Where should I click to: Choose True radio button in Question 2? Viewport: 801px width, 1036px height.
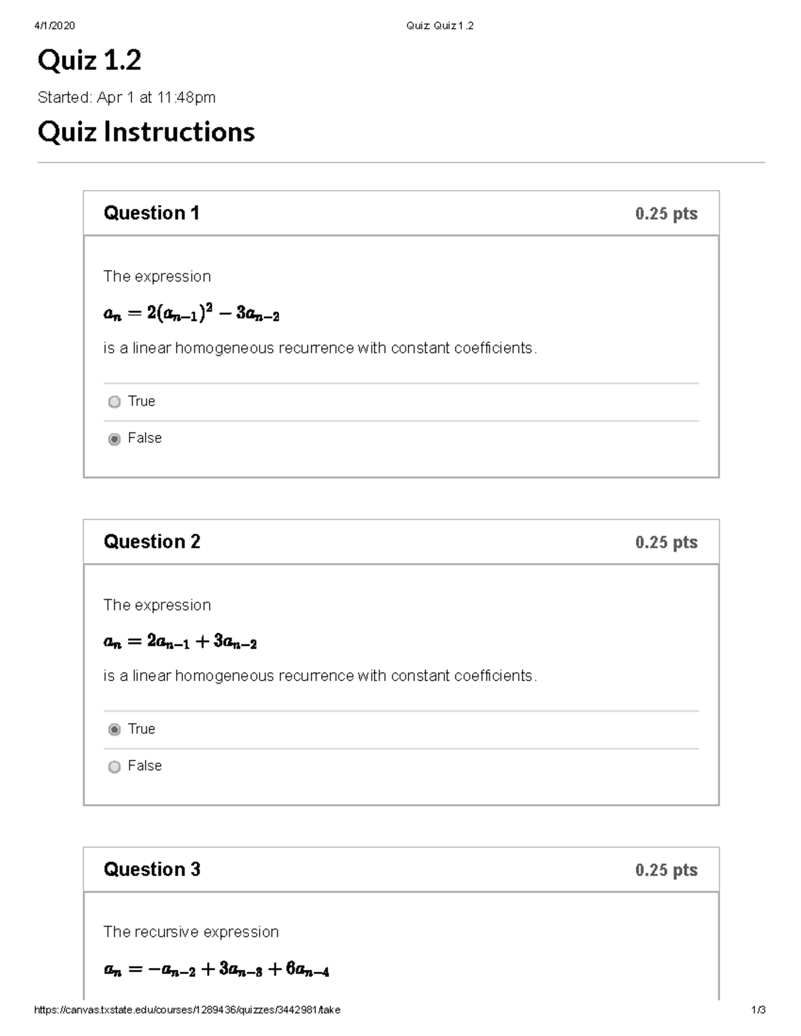coord(114,730)
